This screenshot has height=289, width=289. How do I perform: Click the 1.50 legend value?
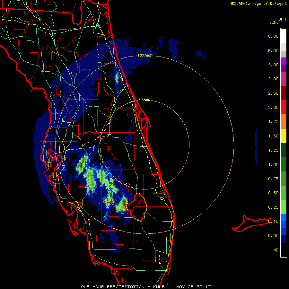pos(273,136)
